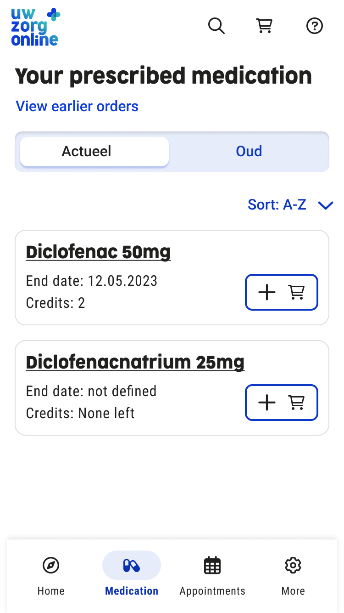This screenshot has height=613, width=344.
Task: Select the Appointments label in bottom navigation
Action: (212, 591)
